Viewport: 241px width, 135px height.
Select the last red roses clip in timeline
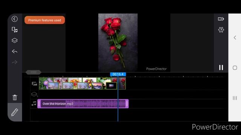(122, 83)
